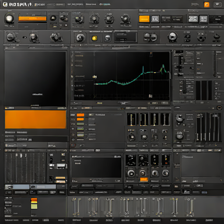Click the dark screen in the bottom-center panel
The image size is (224, 224).
(x=96, y=168)
